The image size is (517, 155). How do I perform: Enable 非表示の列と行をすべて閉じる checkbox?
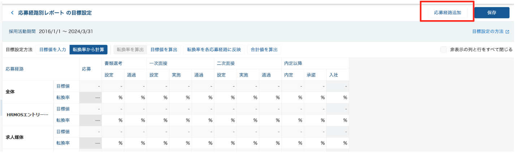(x=444, y=50)
